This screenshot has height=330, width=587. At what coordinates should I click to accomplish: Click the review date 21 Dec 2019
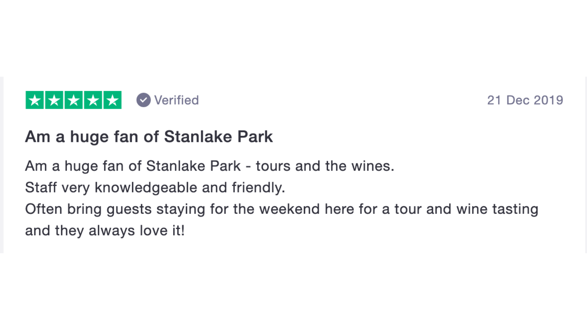coord(525,100)
